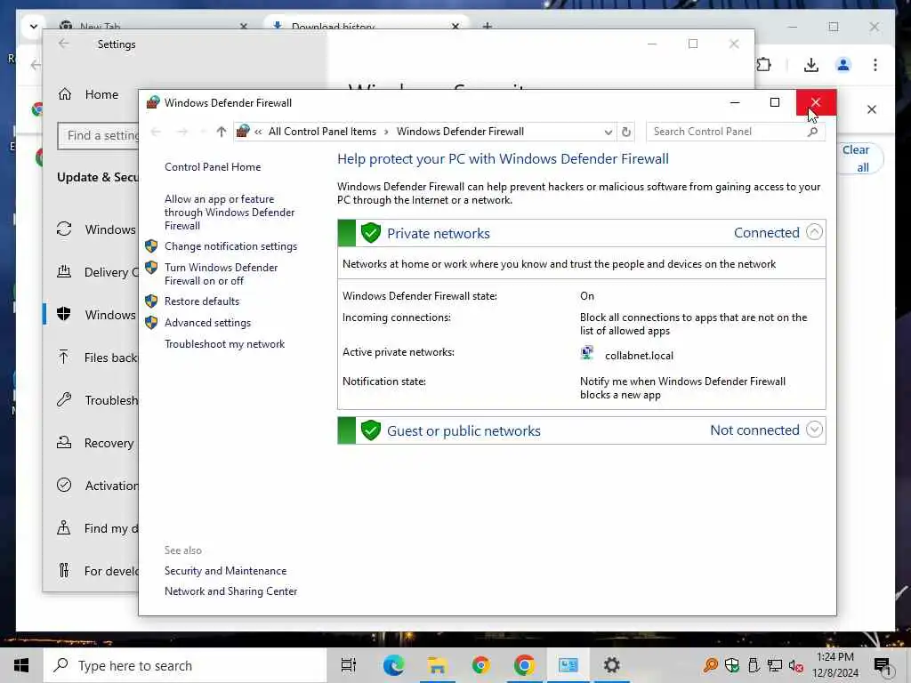Select Activation in Settings sidebar
Image resolution: width=911 pixels, height=683 pixels.
tap(98, 486)
